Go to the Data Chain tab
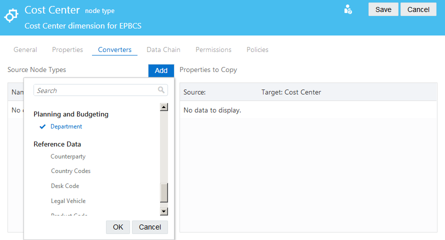445x240 pixels. pyautogui.click(x=163, y=49)
